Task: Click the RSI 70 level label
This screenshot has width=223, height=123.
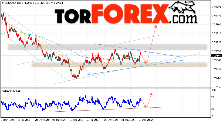Action: point(213,97)
